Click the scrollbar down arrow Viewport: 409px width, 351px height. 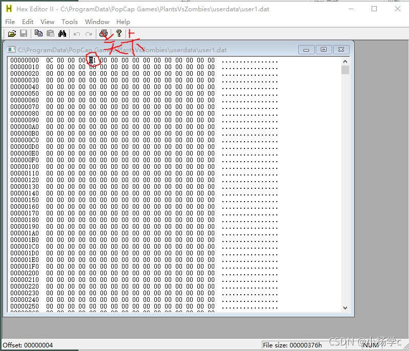point(345,308)
